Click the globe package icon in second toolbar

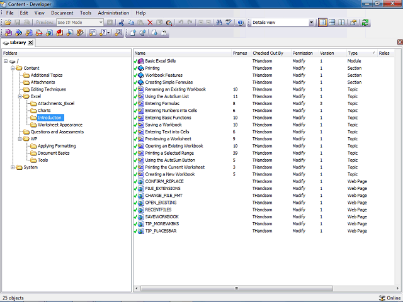click(49, 33)
